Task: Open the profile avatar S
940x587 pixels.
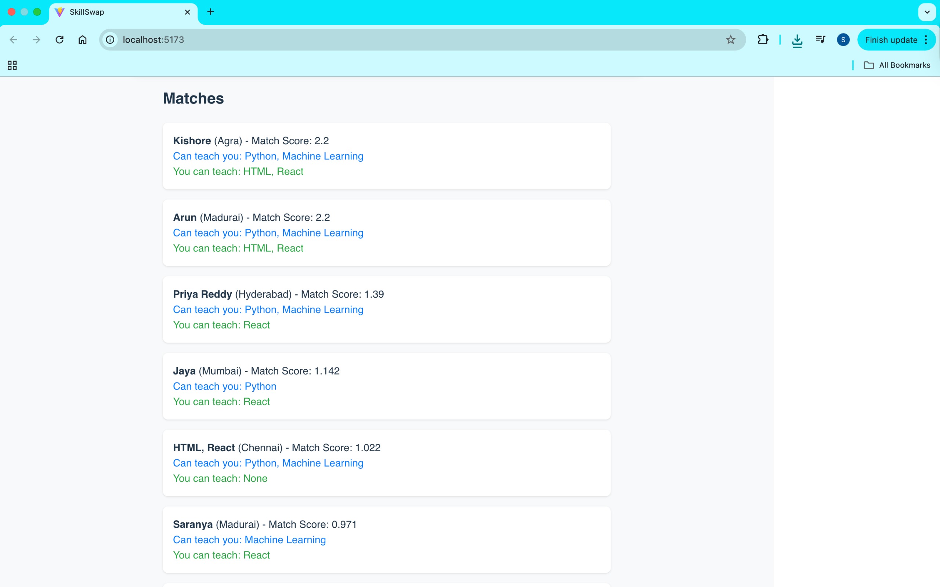Action: (843, 40)
